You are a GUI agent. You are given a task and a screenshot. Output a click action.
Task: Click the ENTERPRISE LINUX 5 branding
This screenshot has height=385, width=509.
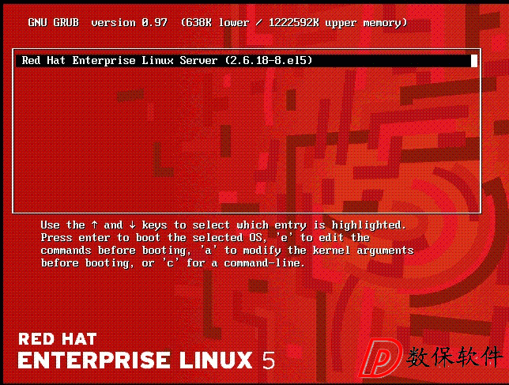[x=146, y=360]
